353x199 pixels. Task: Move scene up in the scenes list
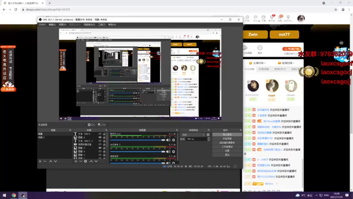click(51, 161)
